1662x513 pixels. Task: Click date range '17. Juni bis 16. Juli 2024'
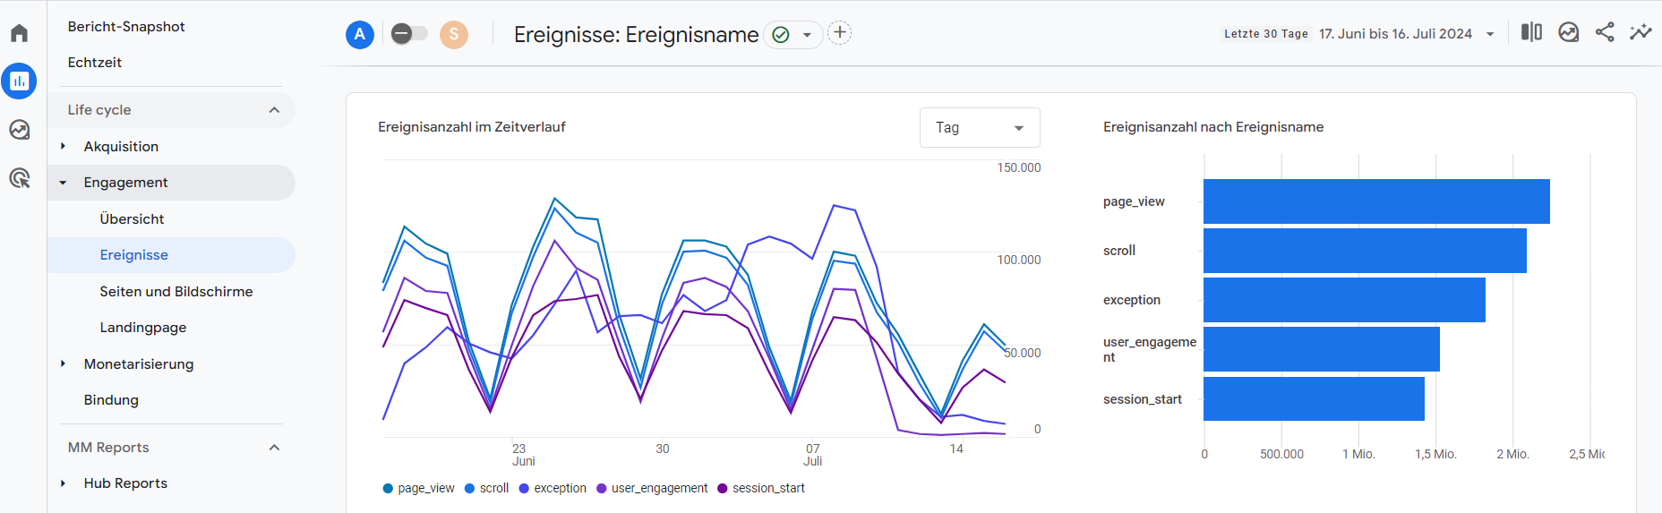click(1395, 34)
